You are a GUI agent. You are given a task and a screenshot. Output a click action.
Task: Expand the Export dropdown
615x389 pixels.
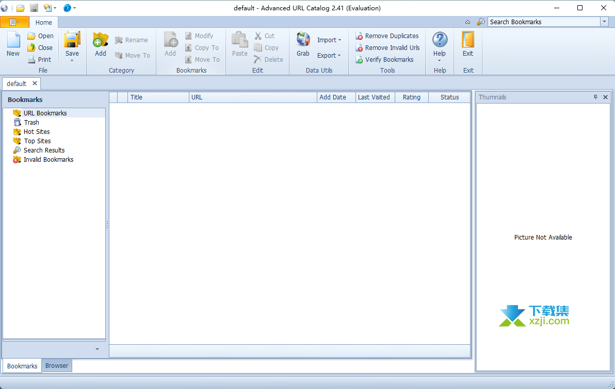[x=339, y=56]
